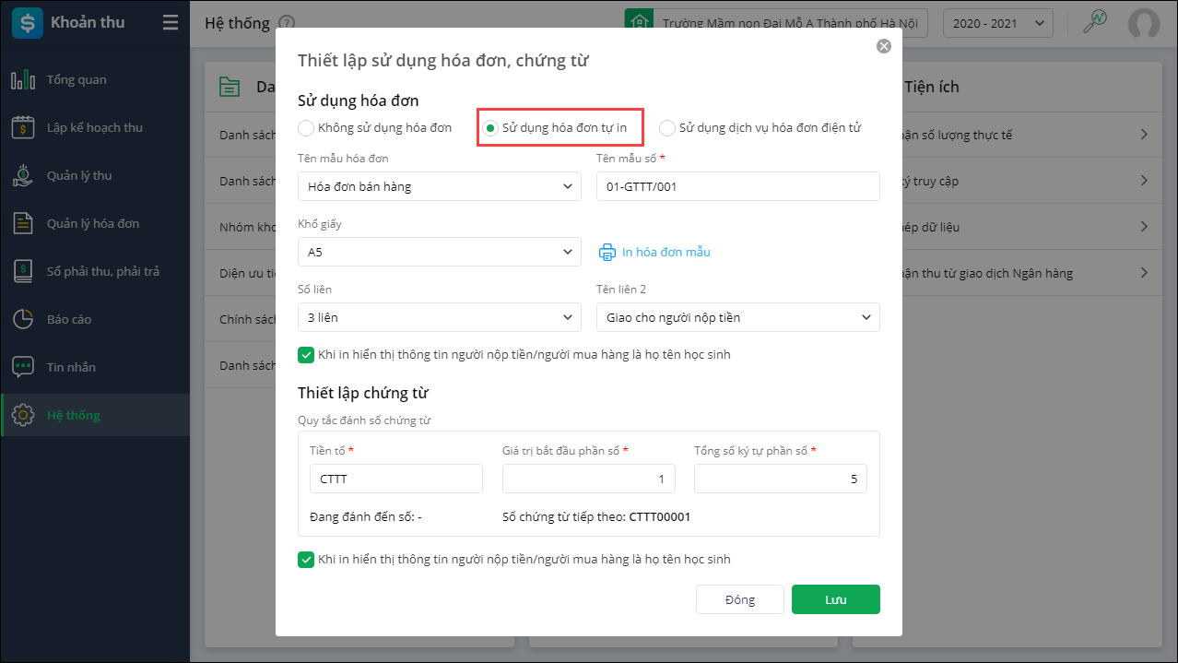
Task: Expand the Khổ giấy A5 dropdown
Action: click(x=439, y=252)
